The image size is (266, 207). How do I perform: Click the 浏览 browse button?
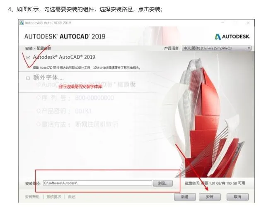163,183
